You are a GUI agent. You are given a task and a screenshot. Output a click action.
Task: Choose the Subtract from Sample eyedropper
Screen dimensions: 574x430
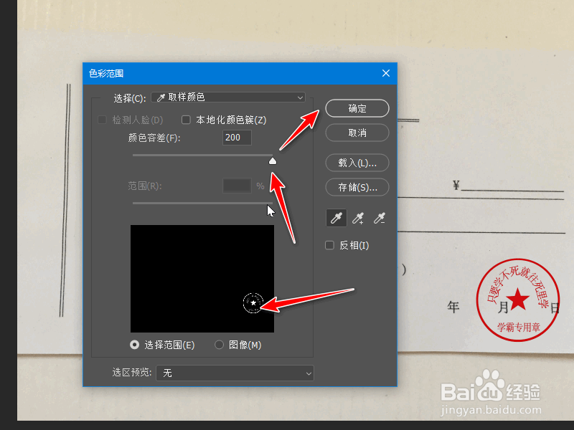click(x=380, y=219)
